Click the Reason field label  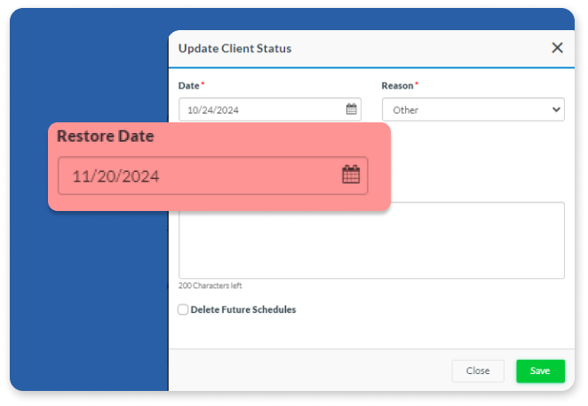397,86
